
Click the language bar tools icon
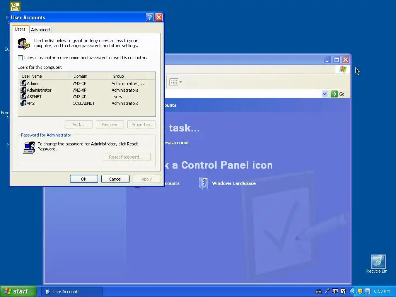[x=335, y=291]
